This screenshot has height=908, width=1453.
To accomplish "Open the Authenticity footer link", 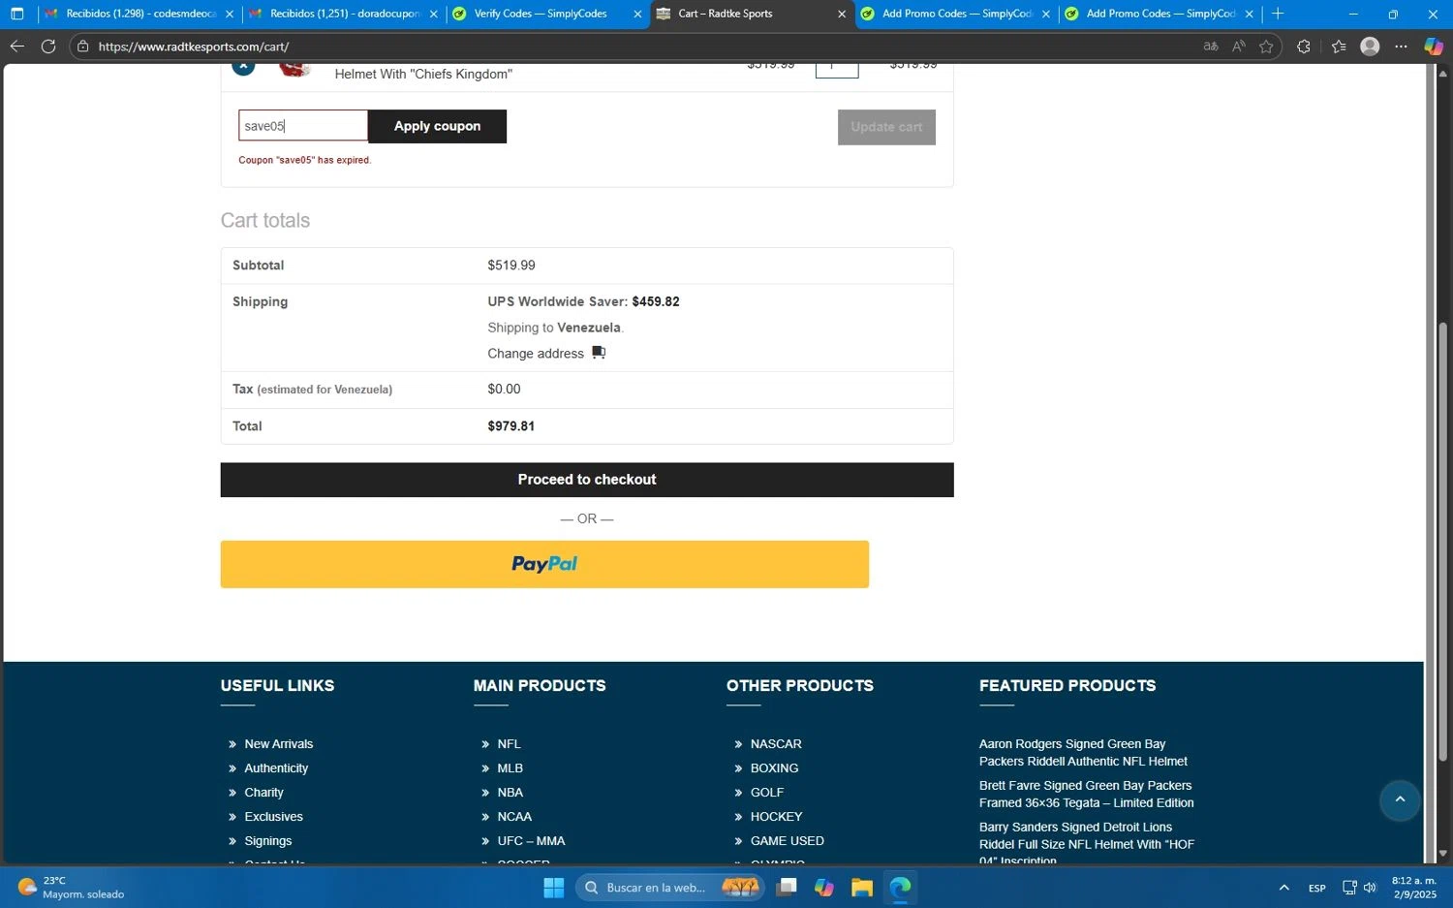I will (x=276, y=768).
